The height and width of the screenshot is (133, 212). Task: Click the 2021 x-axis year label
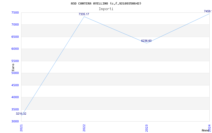tap(21, 128)
